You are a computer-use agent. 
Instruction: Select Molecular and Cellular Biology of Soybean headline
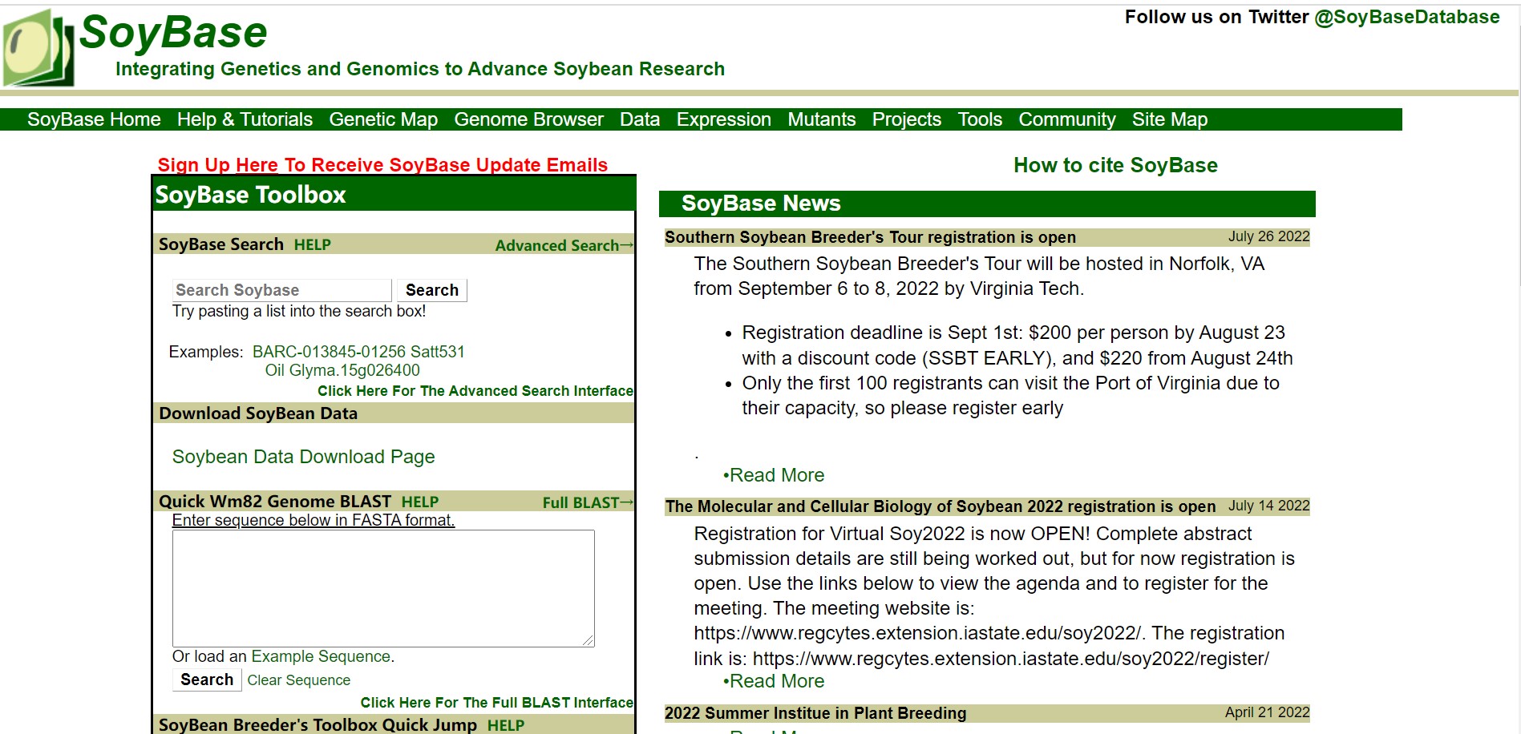coord(941,506)
